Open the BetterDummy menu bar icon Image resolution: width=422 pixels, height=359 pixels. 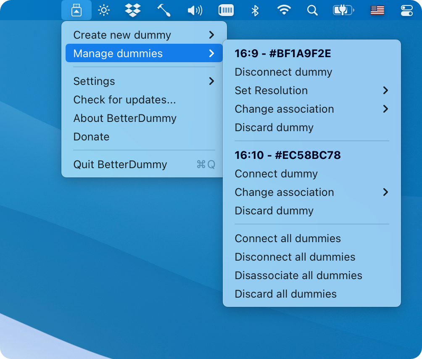point(76,10)
